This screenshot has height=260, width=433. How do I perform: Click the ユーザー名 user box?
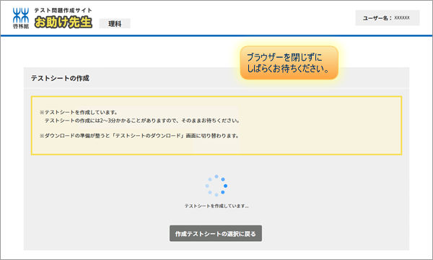click(388, 18)
